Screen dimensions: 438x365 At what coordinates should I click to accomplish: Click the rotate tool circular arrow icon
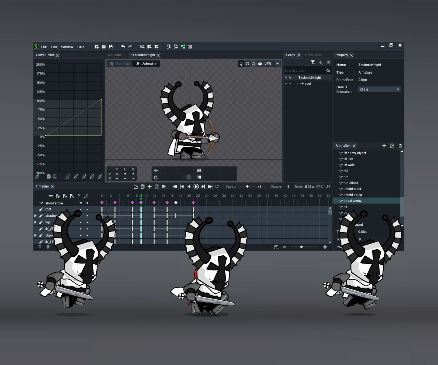click(x=156, y=177)
